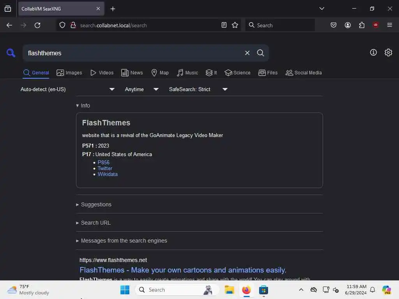Open weather widget 75°F

tap(28, 290)
